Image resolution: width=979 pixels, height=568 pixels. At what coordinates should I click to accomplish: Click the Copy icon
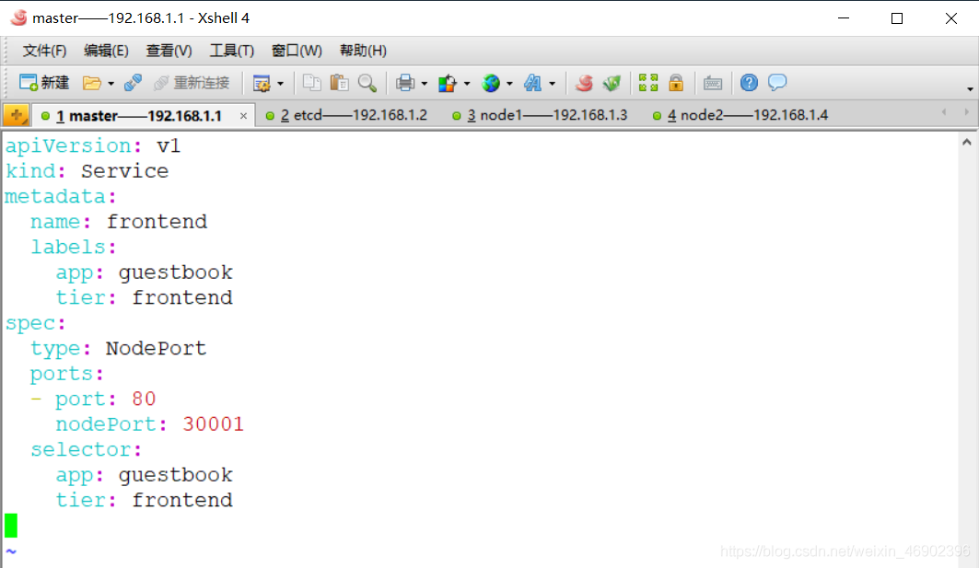point(311,82)
